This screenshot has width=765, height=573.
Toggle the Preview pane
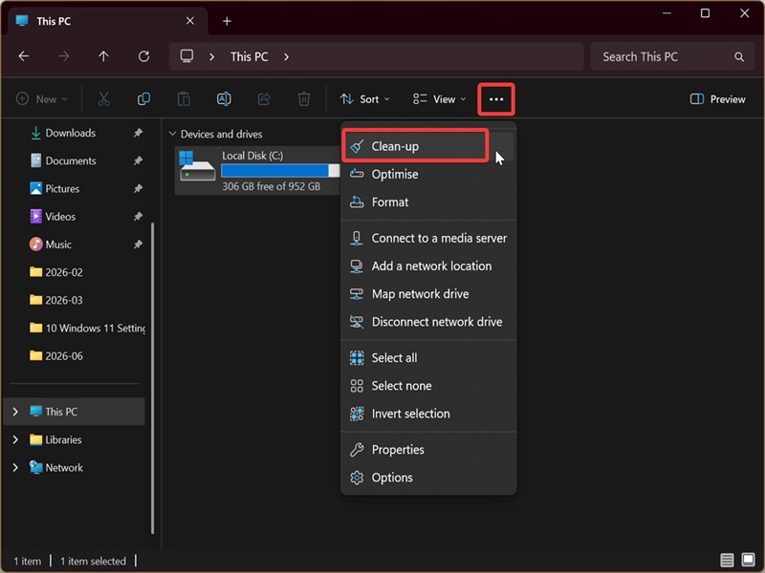(718, 99)
